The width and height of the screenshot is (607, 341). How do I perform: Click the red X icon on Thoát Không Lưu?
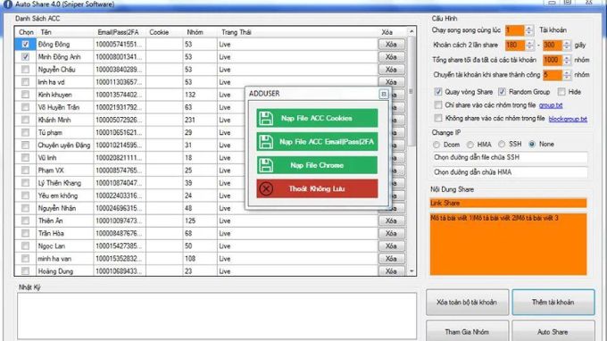point(266,189)
